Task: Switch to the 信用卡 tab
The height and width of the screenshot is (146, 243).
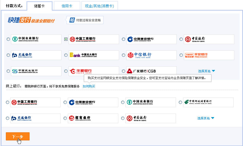Action: pos(67,6)
